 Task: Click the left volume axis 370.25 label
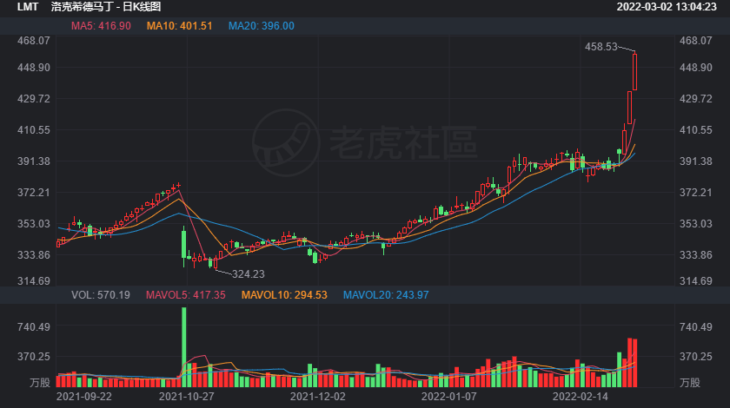coord(34,357)
